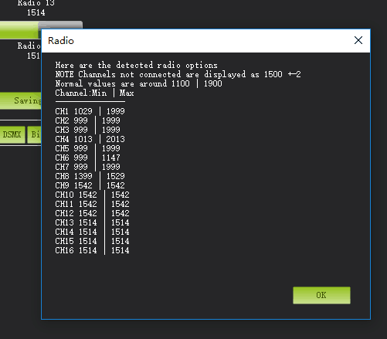Click the 'Channel:Min | Max' header line
The height and width of the screenshot is (339, 387).
pos(94,93)
